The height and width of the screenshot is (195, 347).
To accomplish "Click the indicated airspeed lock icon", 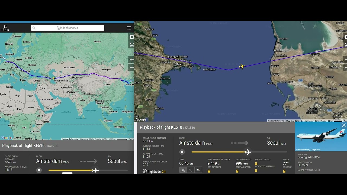I will click(x=256, y=170).
